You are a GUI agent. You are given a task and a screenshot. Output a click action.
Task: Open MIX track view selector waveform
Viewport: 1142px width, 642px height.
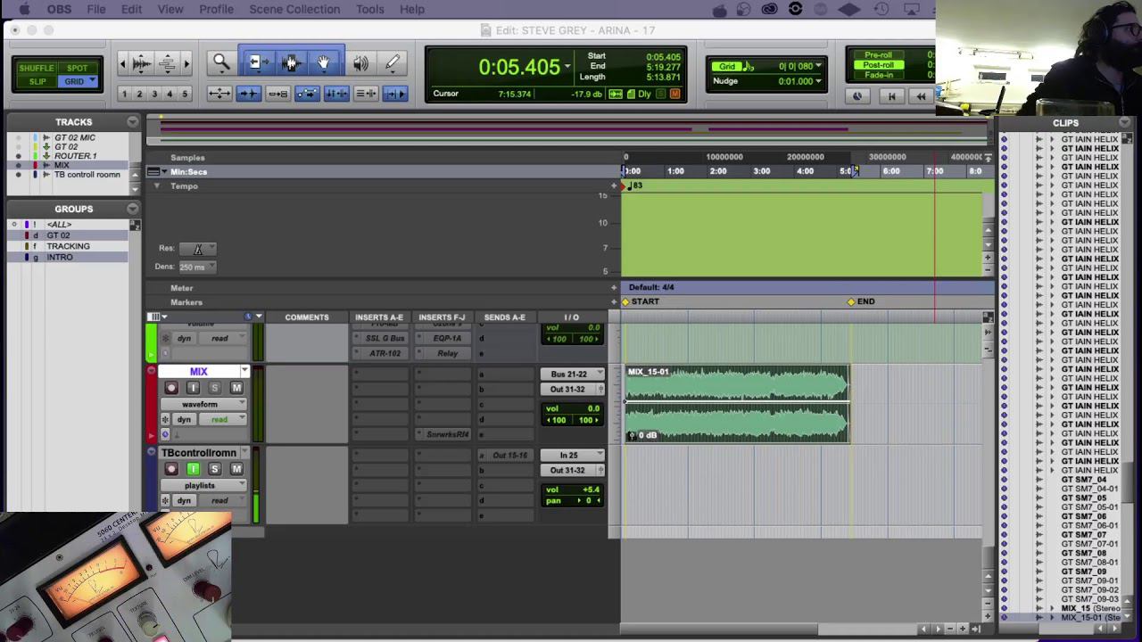202,405
